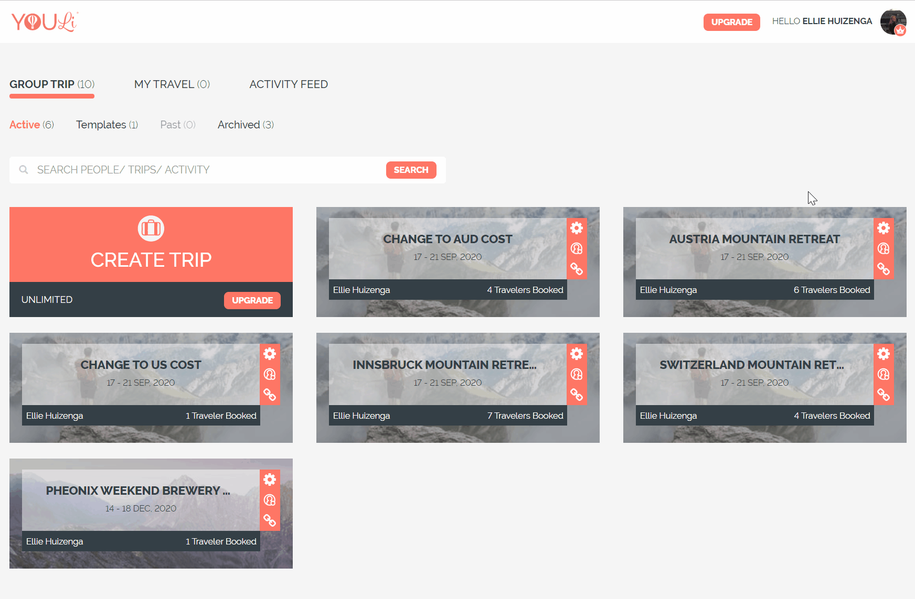Open travelers icon on Innsbruck Mountain trip
Screen dimensions: 915x599
577,374
